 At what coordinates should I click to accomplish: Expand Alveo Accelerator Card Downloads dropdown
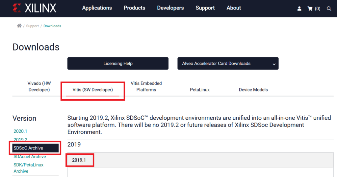point(228,64)
